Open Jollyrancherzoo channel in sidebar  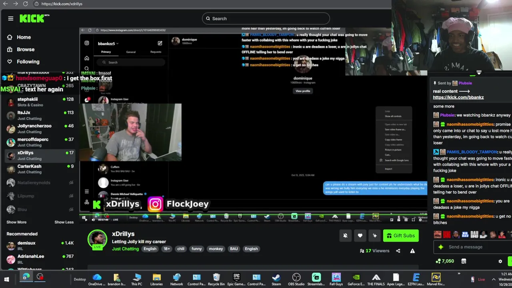tap(40, 129)
